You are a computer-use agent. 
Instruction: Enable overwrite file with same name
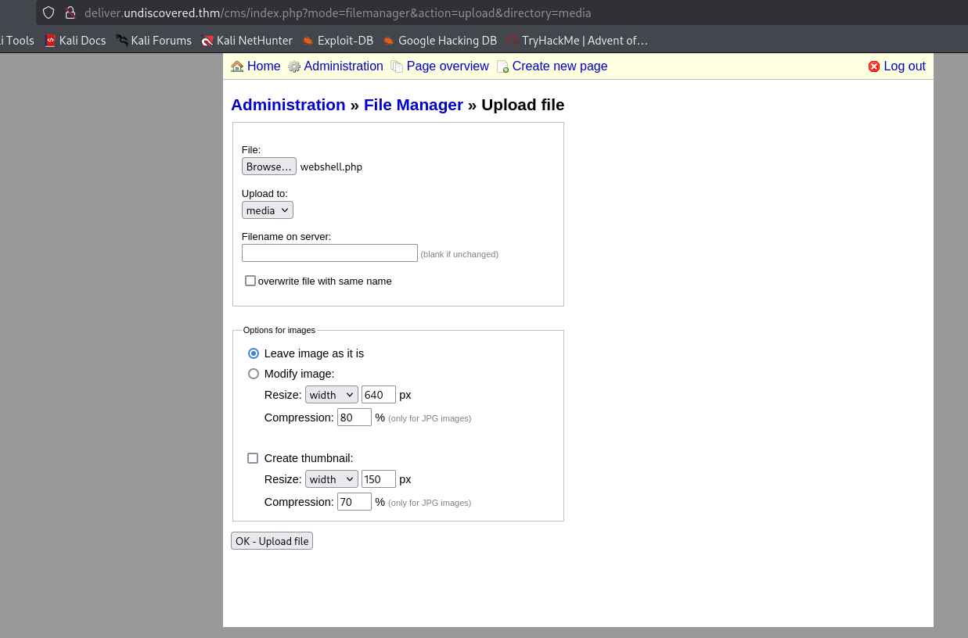pos(250,281)
